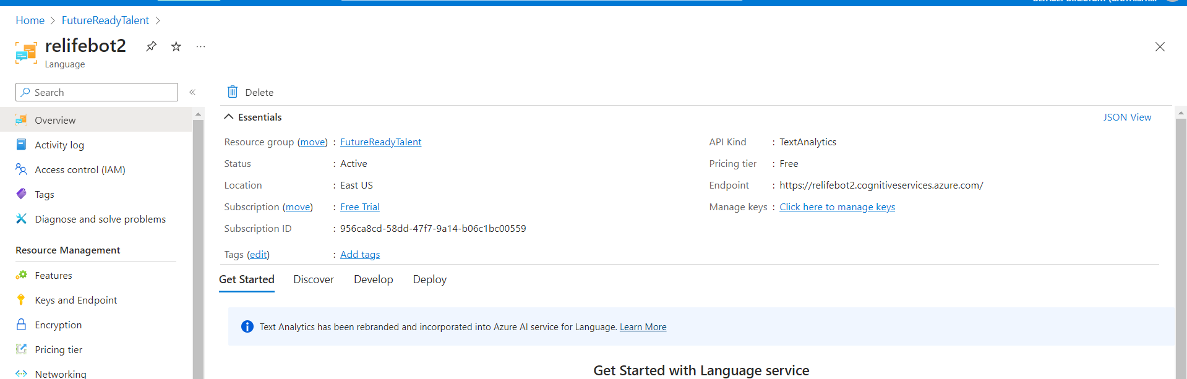The image size is (1187, 379).
Task: Open the more options ellipsis
Action: pyautogui.click(x=200, y=46)
